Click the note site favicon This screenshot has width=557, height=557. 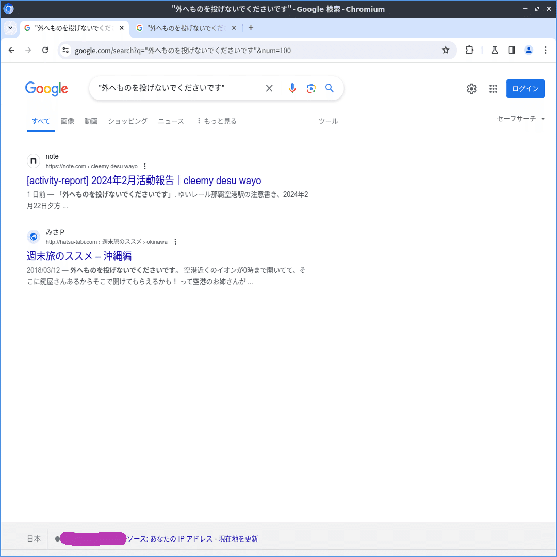tap(34, 161)
